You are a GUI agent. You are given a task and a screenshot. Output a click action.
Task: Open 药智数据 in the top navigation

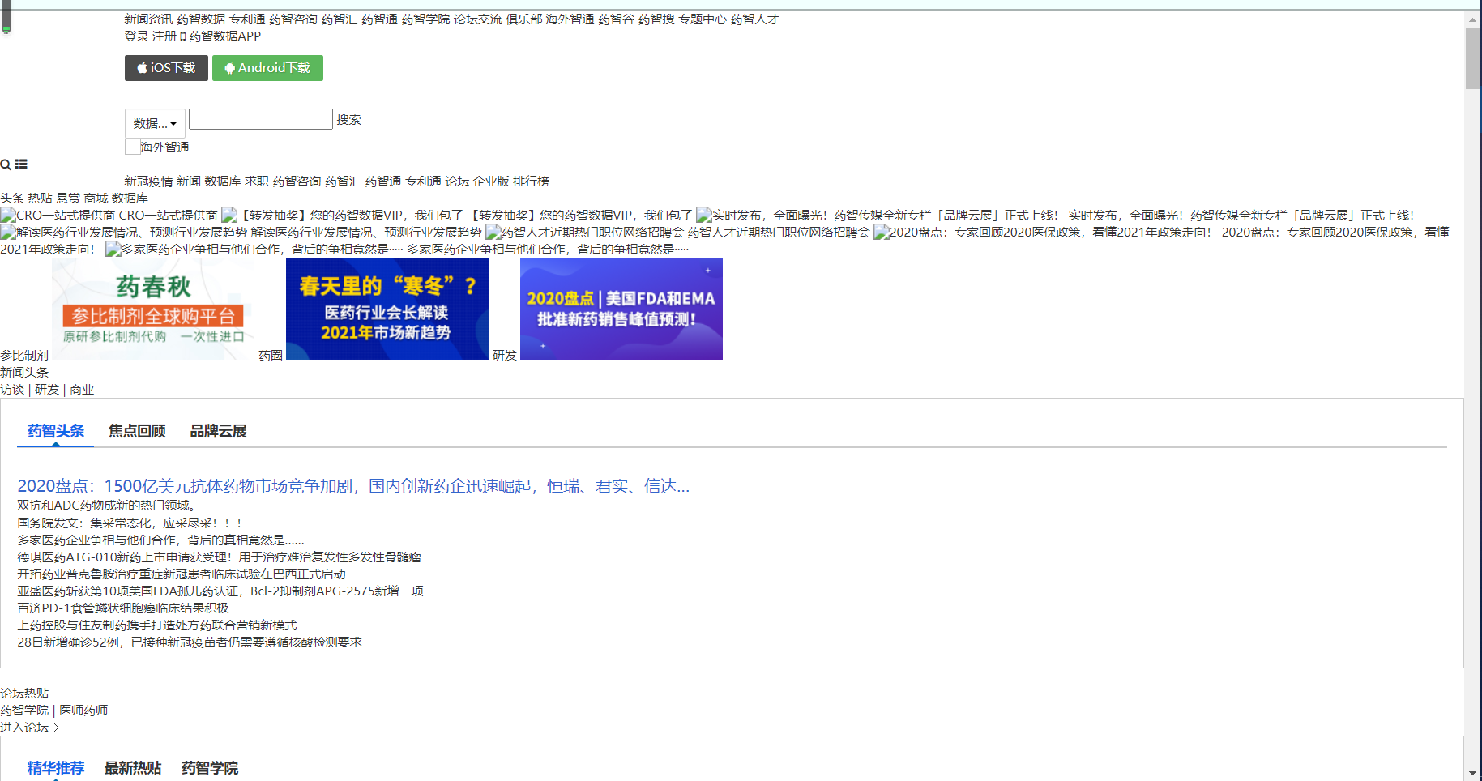[201, 19]
